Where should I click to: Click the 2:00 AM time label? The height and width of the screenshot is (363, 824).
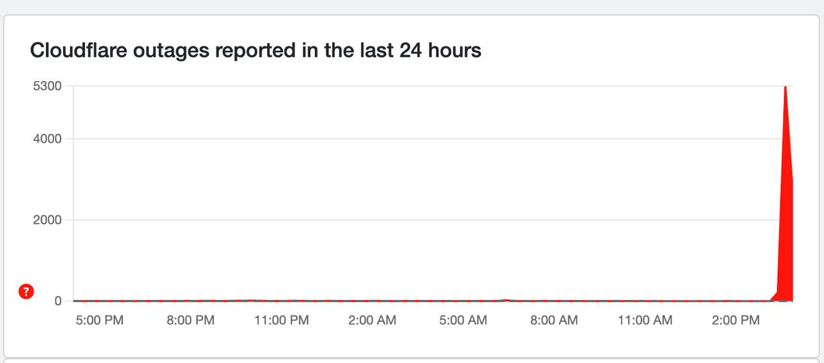point(372,321)
